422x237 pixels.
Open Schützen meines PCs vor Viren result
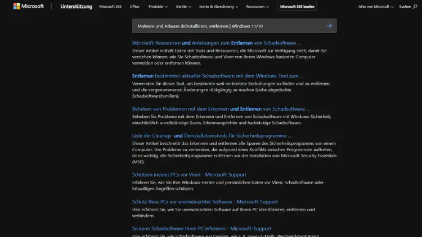(189, 175)
